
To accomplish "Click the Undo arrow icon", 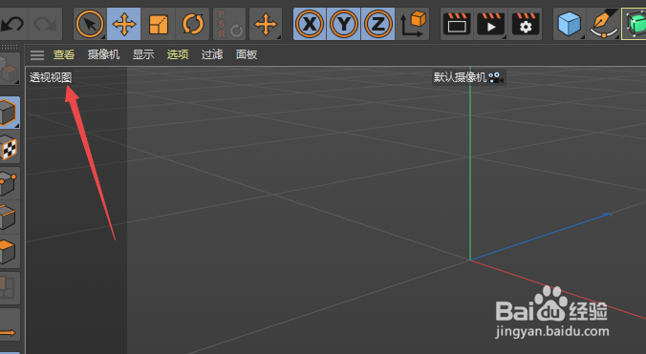I will click(x=11, y=24).
